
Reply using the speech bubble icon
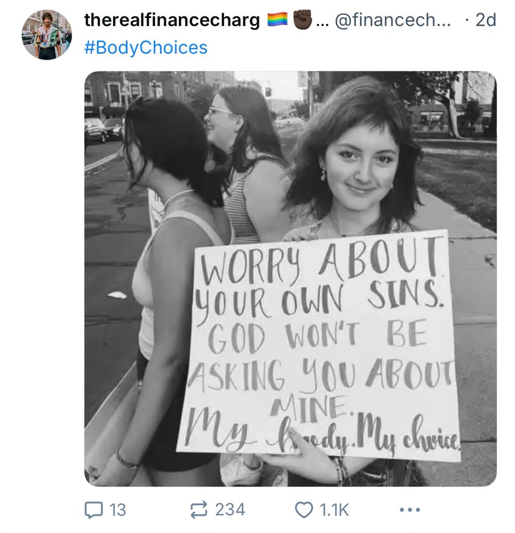(x=93, y=510)
